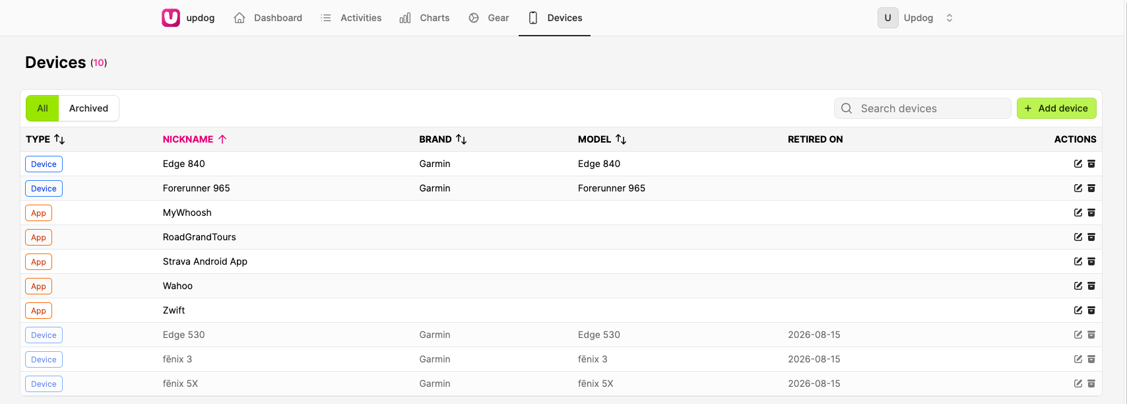This screenshot has height=404, width=1127.
Task: Archive the Wahoo app entry
Action: [1091, 286]
